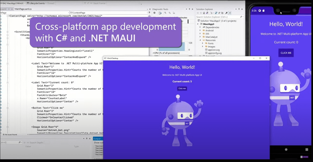Image resolution: width=313 pixels, height=162 pixels.
Task: Click the zoom out magnifier in Diagnostic Tools
Action: [x=170, y=13]
